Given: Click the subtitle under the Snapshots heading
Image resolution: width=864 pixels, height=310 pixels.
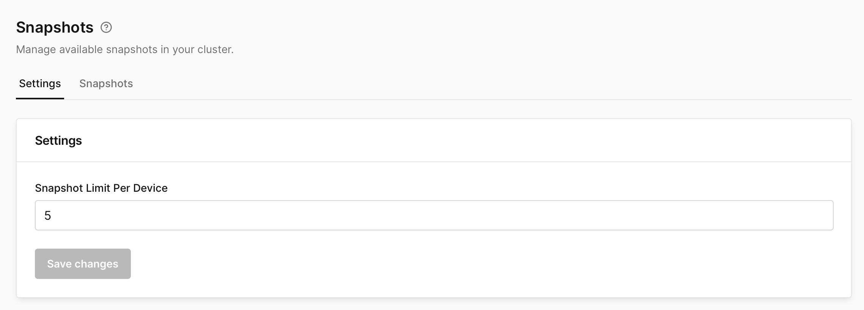Looking at the screenshot, I should pyautogui.click(x=125, y=50).
